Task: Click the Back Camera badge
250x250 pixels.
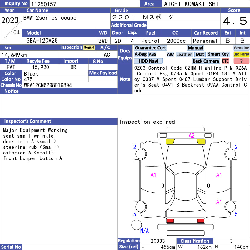Action: [x=206, y=61]
